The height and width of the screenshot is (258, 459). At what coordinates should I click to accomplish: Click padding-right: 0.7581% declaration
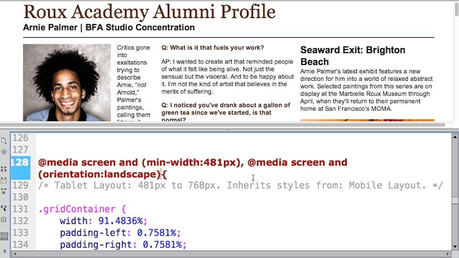click(x=123, y=245)
